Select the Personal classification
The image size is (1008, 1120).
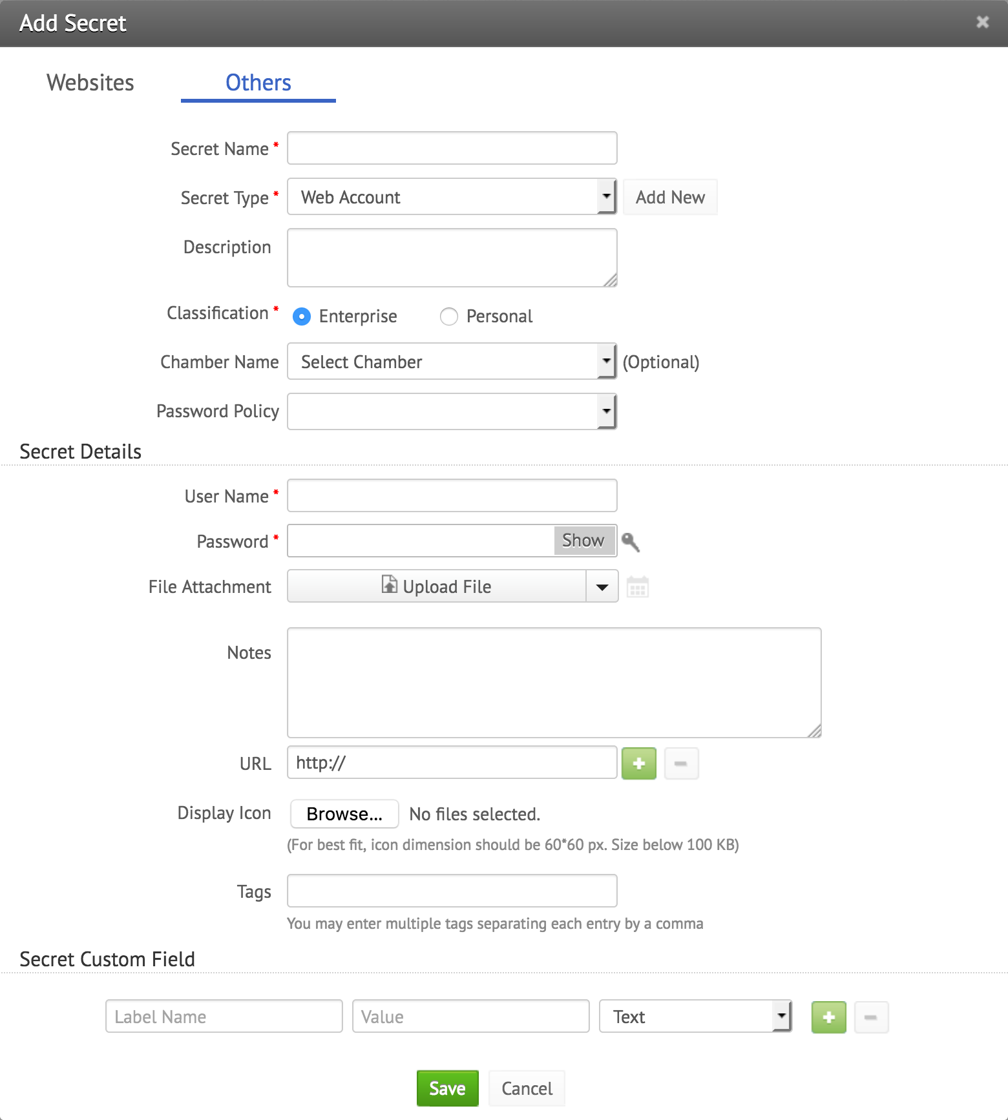click(x=449, y=316)
